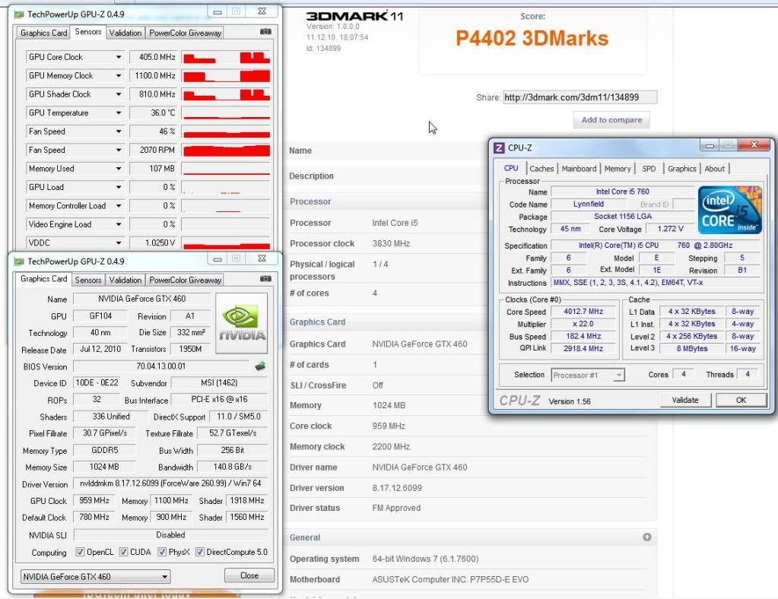Click the Share URL field on the 3DMark page
This screenshot has height=599, width=778.
[x=580, y=97]
